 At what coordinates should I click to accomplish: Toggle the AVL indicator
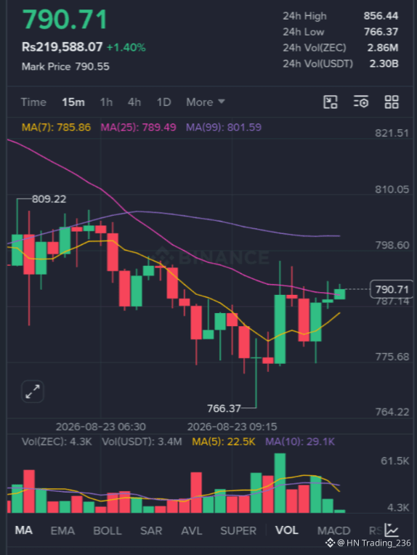point(192,530)
